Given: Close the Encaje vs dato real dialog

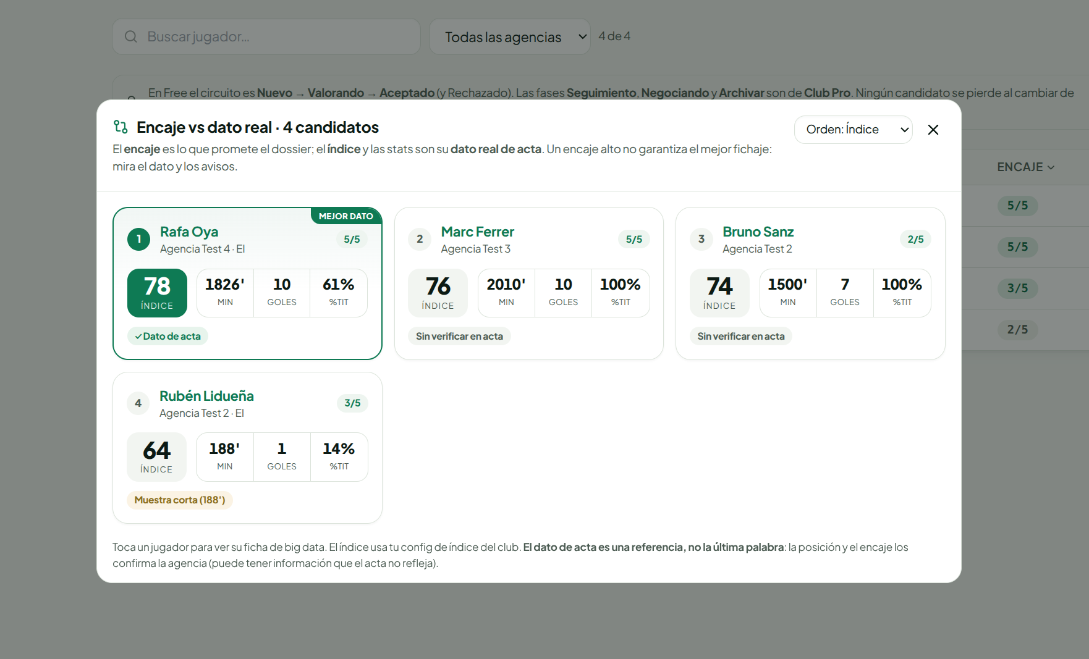Looking at the screenshot, I should point(933,130).
